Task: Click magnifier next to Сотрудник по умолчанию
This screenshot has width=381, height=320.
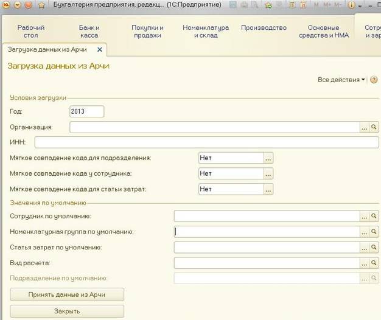Action: (374, 216)
